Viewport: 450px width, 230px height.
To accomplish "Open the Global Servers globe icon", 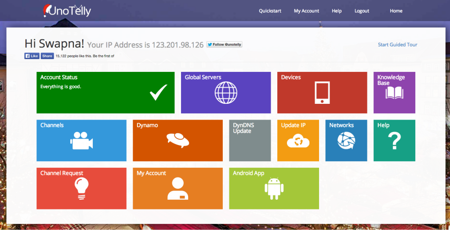I will (x=226, y=92).
